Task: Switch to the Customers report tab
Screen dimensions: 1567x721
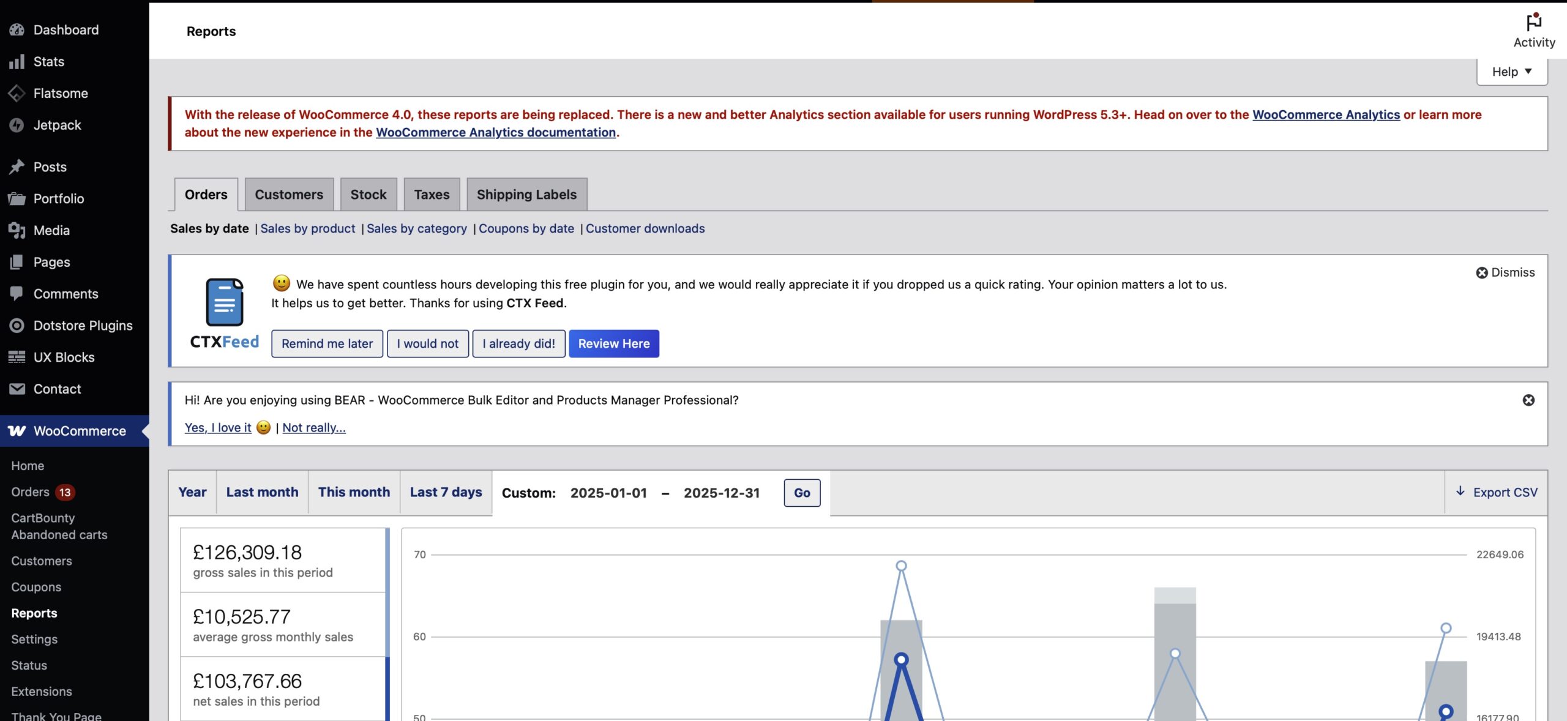Action: click(289, 195)
